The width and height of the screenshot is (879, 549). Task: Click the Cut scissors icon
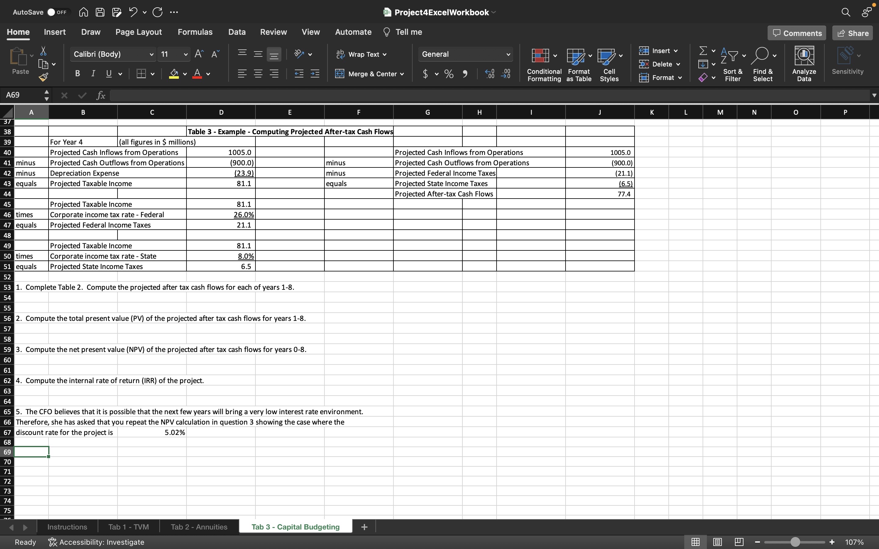(x=43, y=51)
